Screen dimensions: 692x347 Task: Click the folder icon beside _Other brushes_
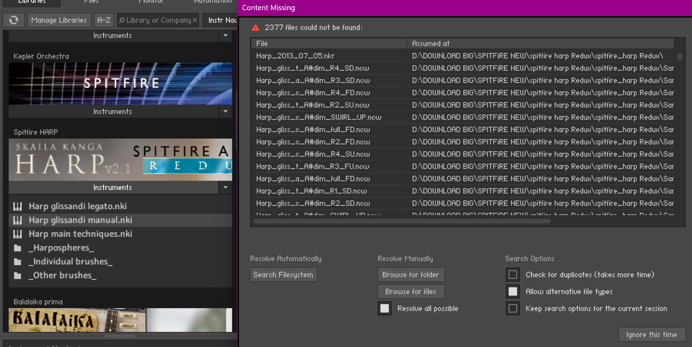tap(18, 276)
